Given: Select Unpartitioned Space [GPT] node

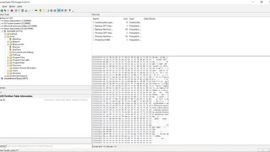Looking at the screenshot, I should point(16,79).
